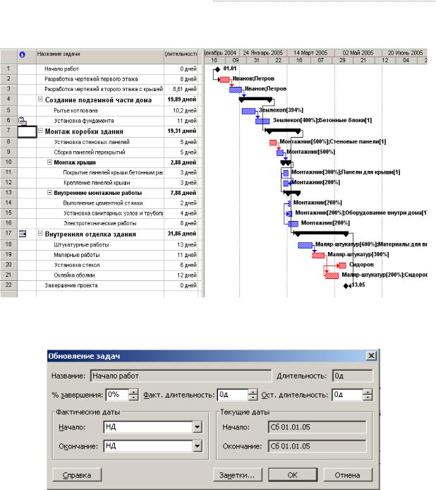Click the Gantt bar labeled Маляр-штукатур[300%]
This screenshot has width=436, height=490.
pyautogui.click(x=318, y=256)
